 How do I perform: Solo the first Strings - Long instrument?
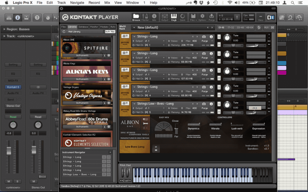pos(219,37)
